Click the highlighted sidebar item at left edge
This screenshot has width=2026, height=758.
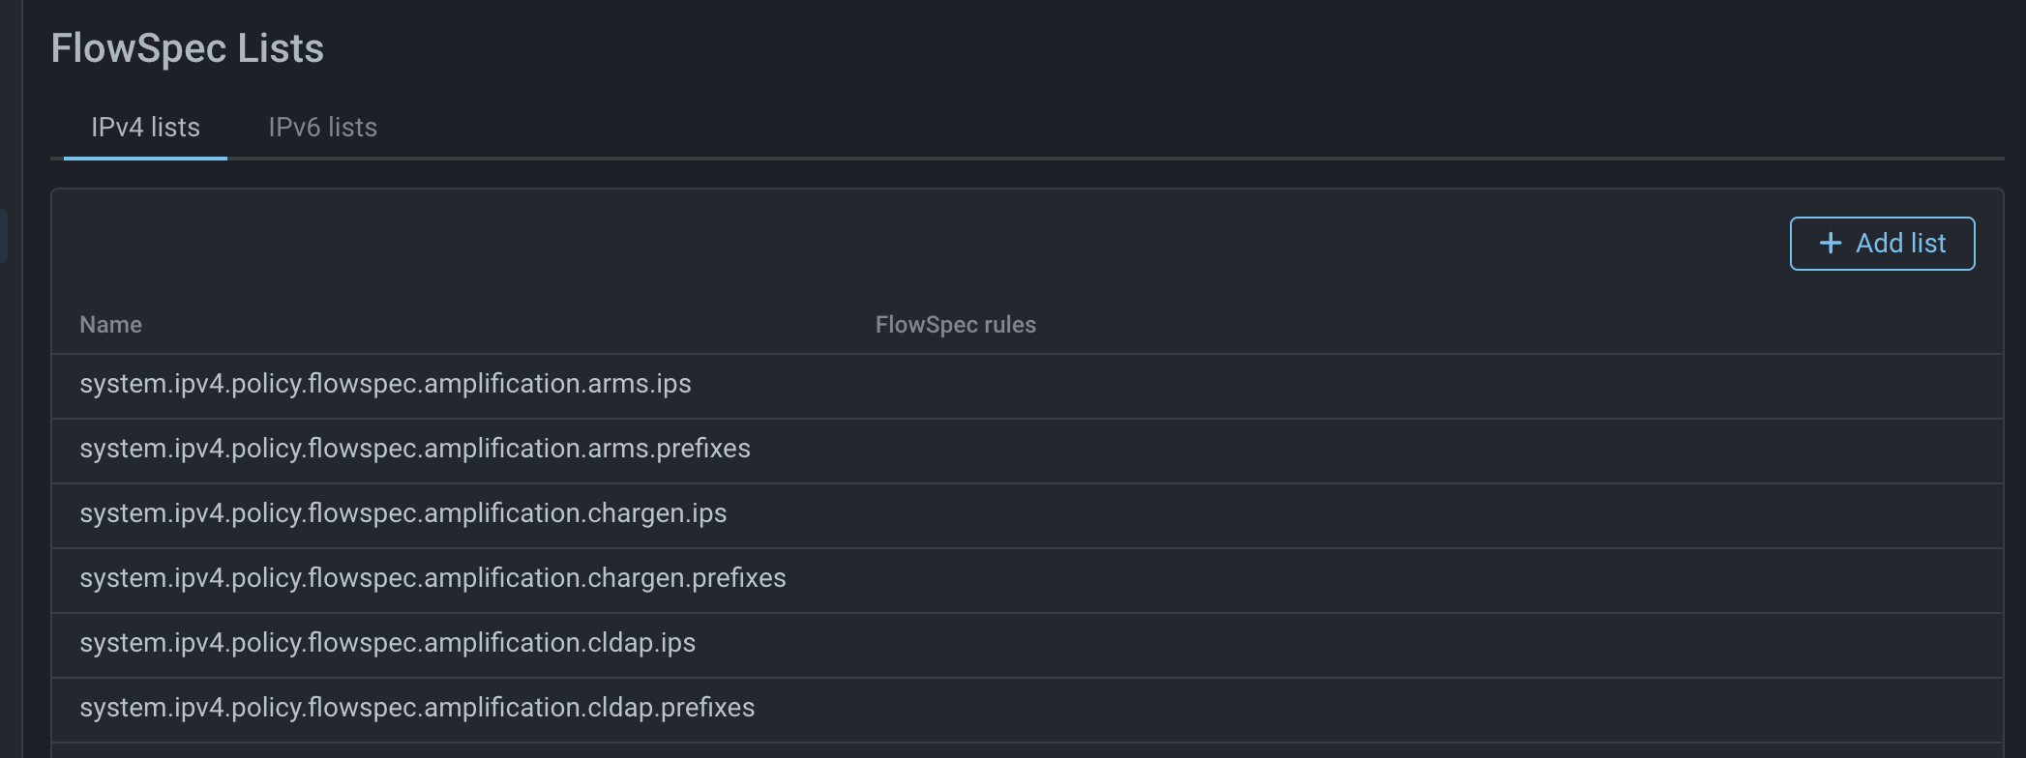(4, 235)
